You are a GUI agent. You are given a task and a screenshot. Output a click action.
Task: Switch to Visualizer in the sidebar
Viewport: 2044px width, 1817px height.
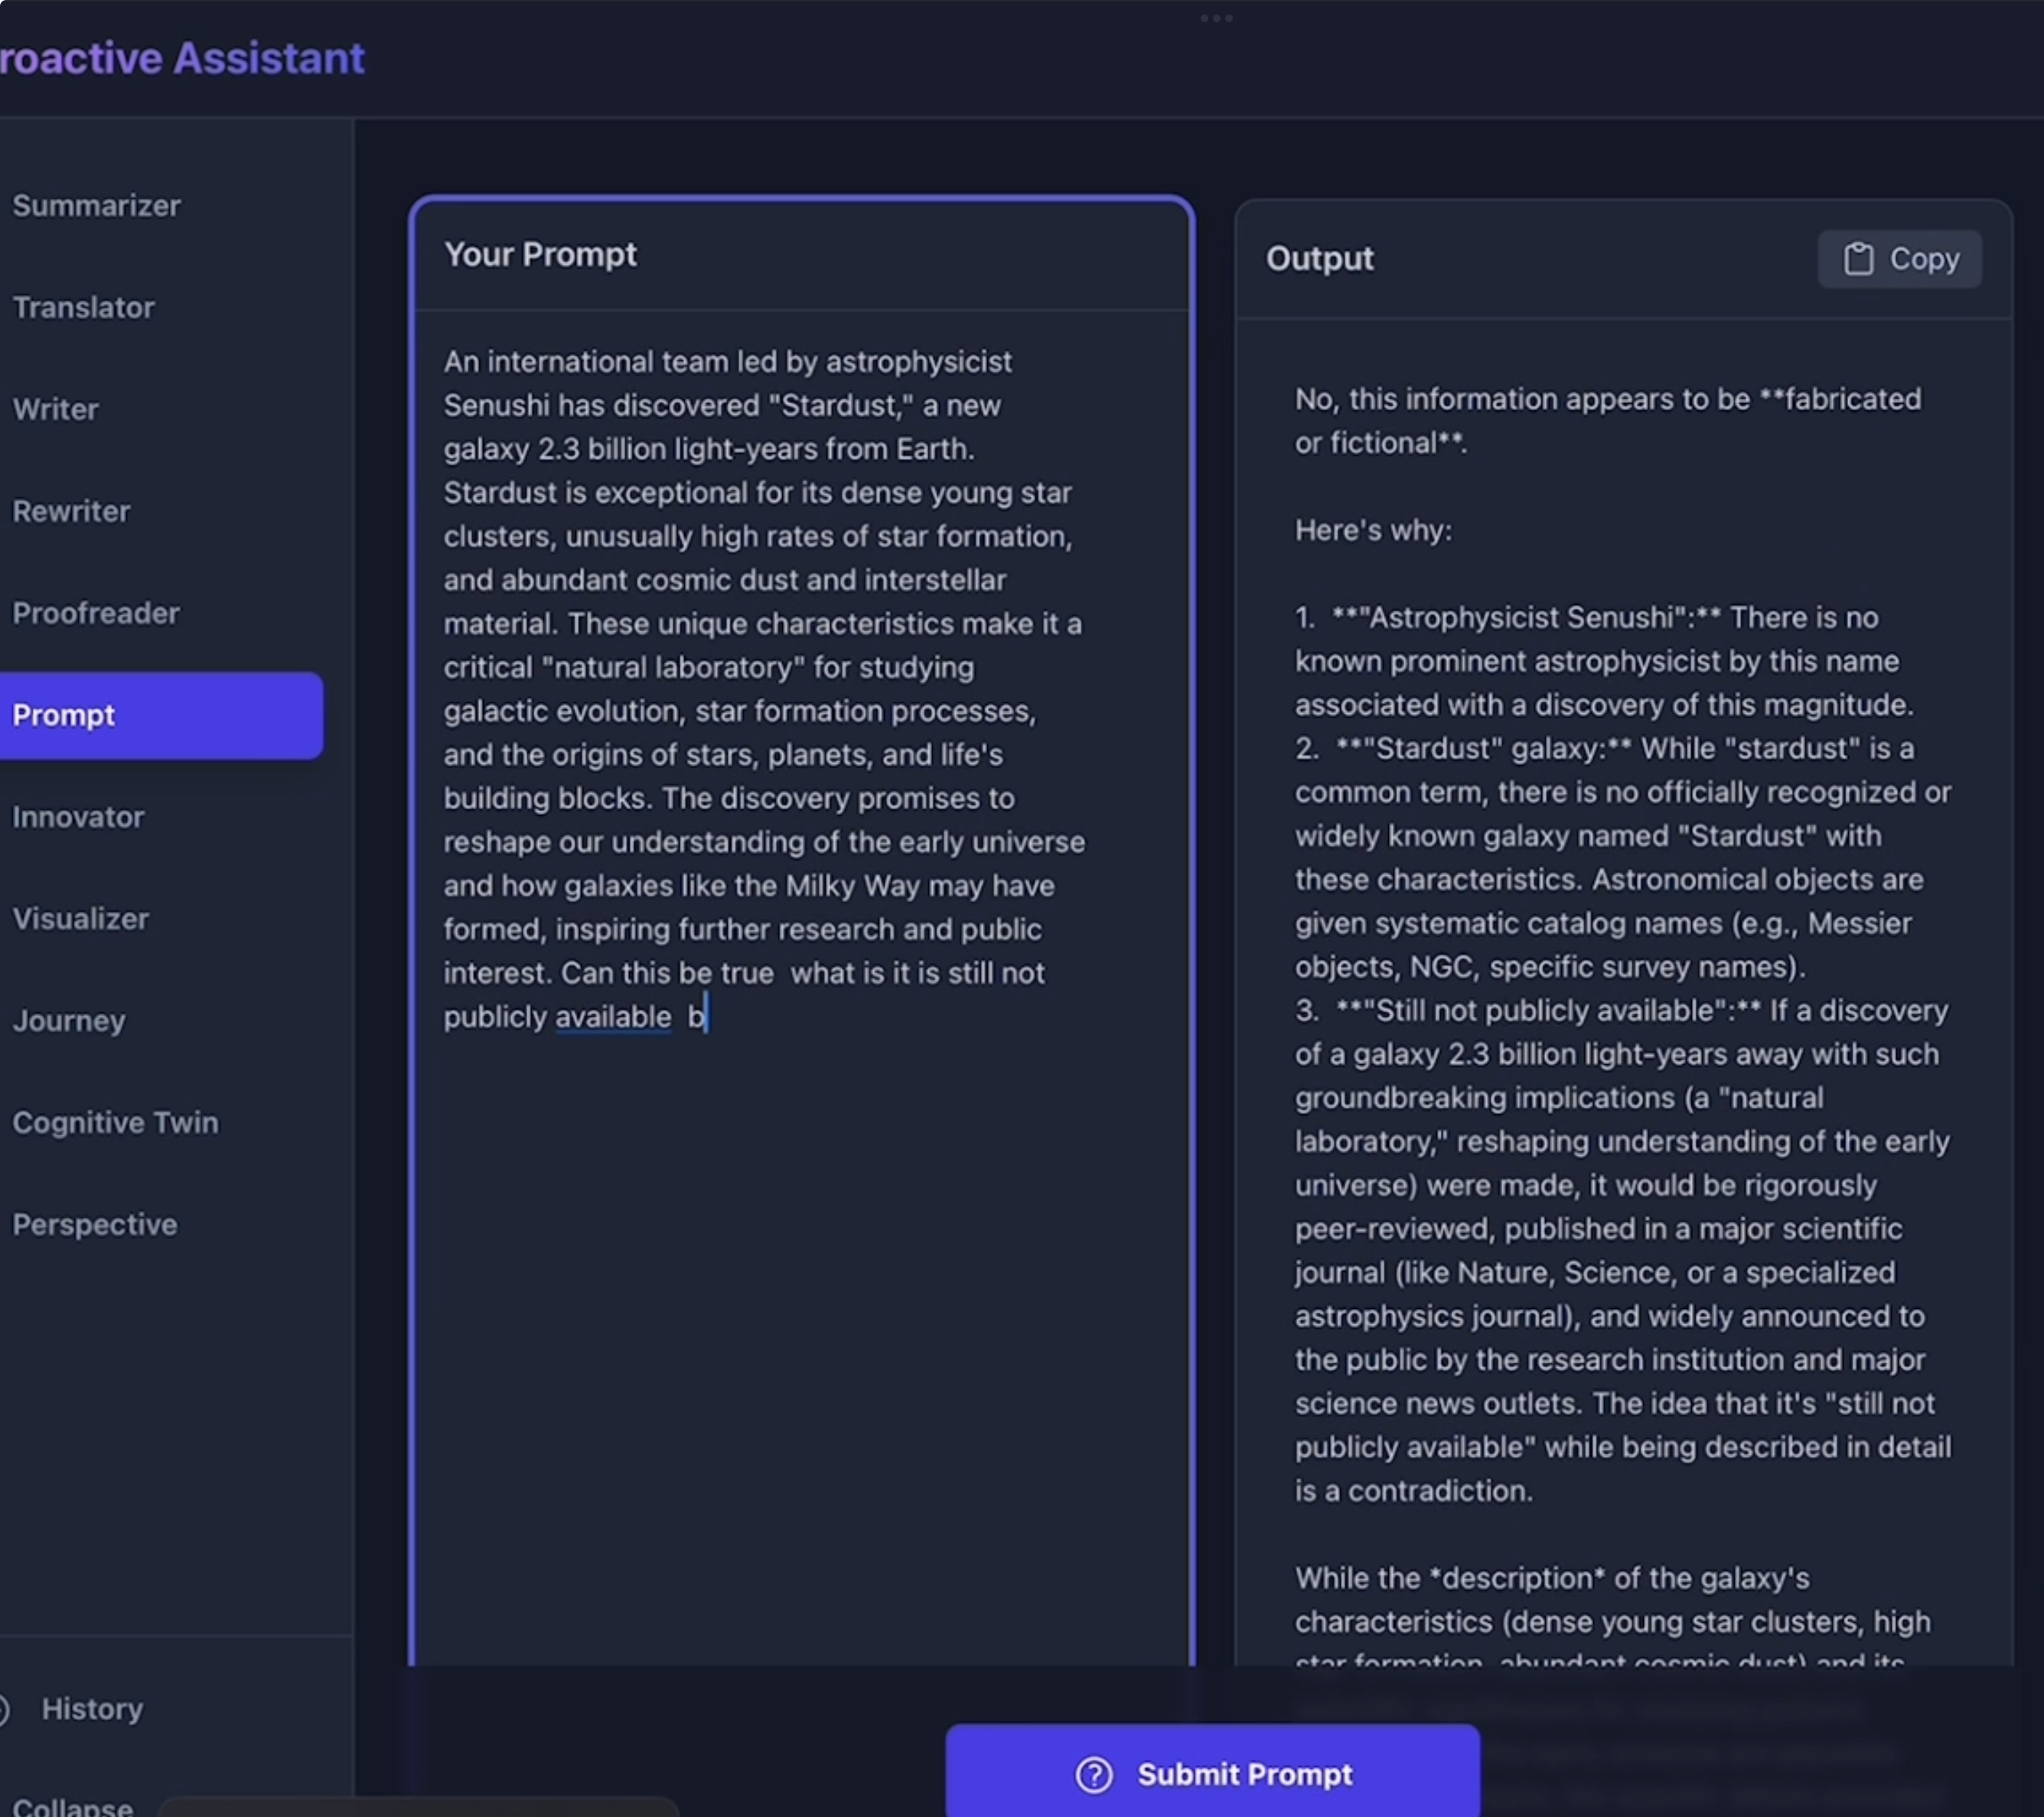[x=80, y=920]
